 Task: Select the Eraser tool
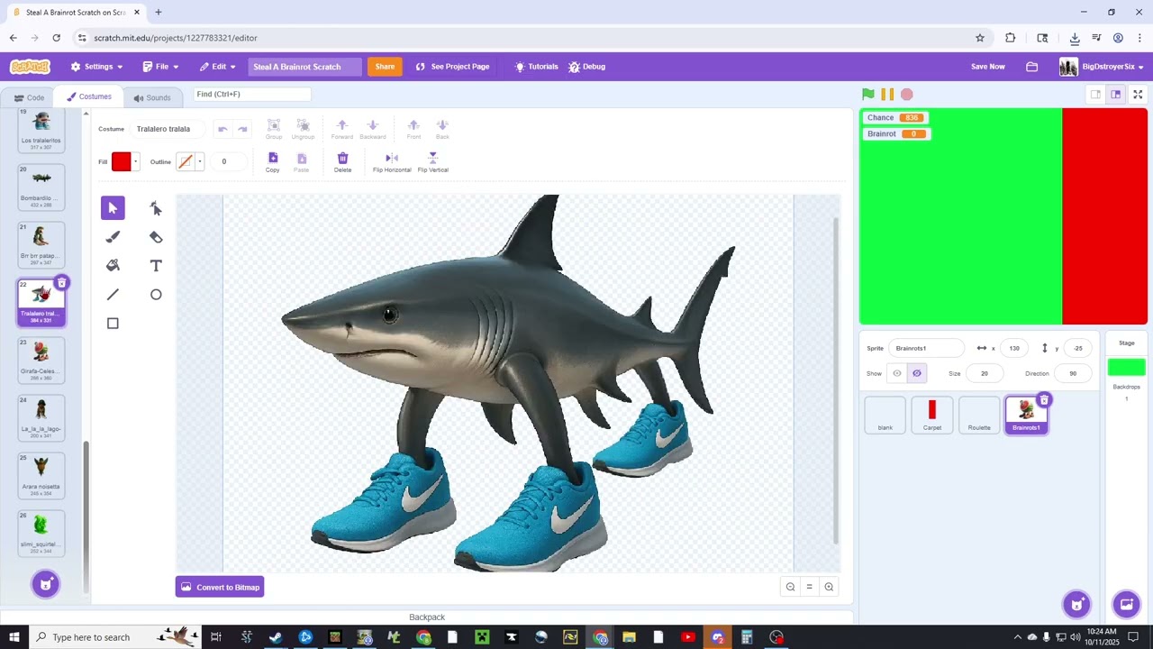pos(156,237)
